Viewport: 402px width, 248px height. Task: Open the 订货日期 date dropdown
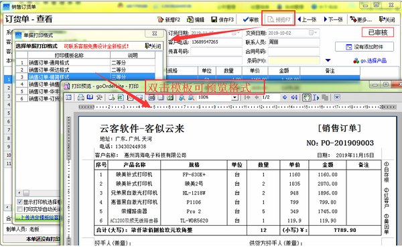click(x=235, y=33)
